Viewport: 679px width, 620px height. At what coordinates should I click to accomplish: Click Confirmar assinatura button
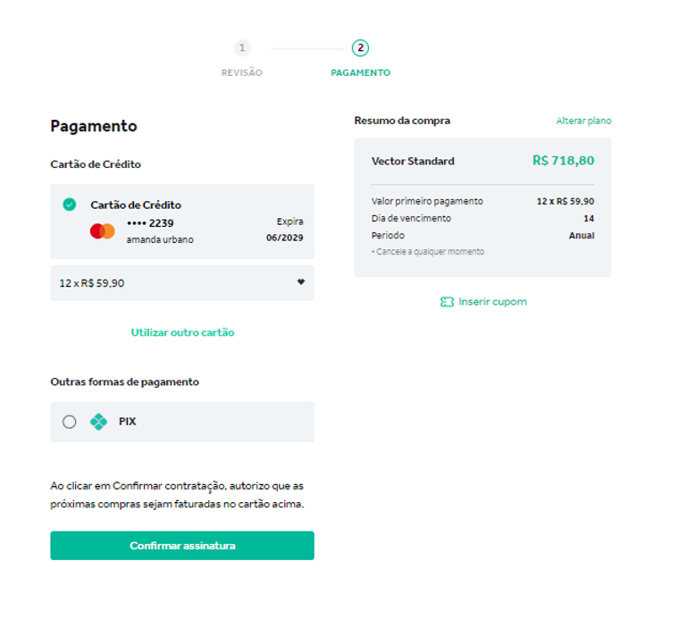pos(182,546)
